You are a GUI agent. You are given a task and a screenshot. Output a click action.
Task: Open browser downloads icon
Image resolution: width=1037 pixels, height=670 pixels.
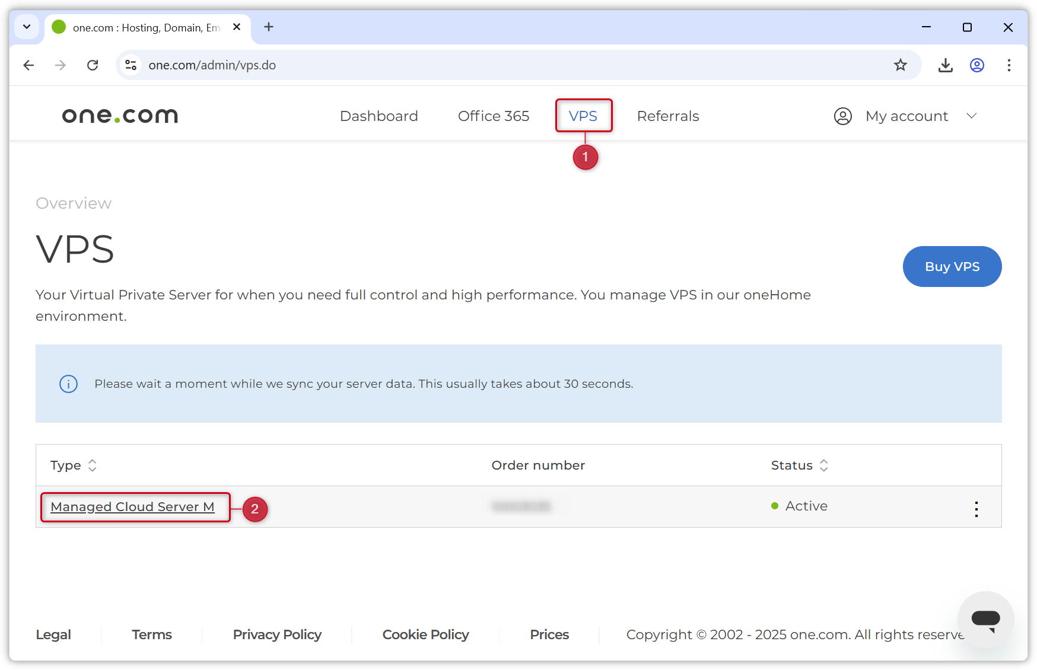click(x=945, y=65)
